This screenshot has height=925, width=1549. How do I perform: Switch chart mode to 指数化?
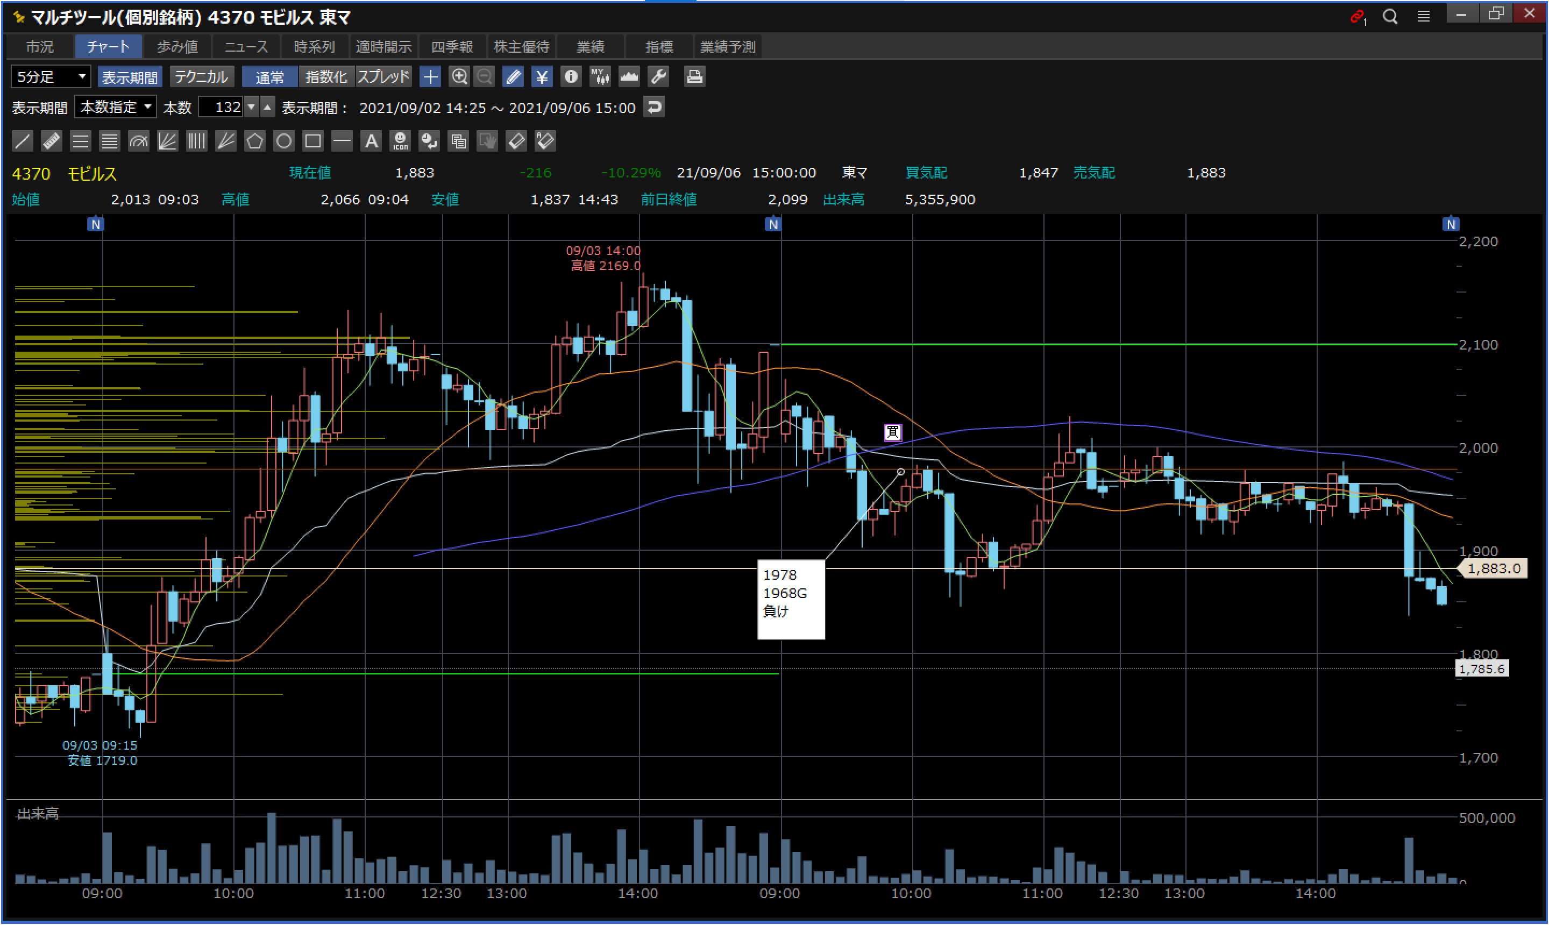tap(326, 77)
